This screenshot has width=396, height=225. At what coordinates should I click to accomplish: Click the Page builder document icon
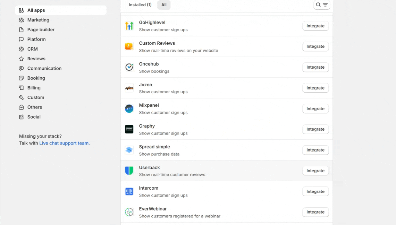tap(21, 29)
